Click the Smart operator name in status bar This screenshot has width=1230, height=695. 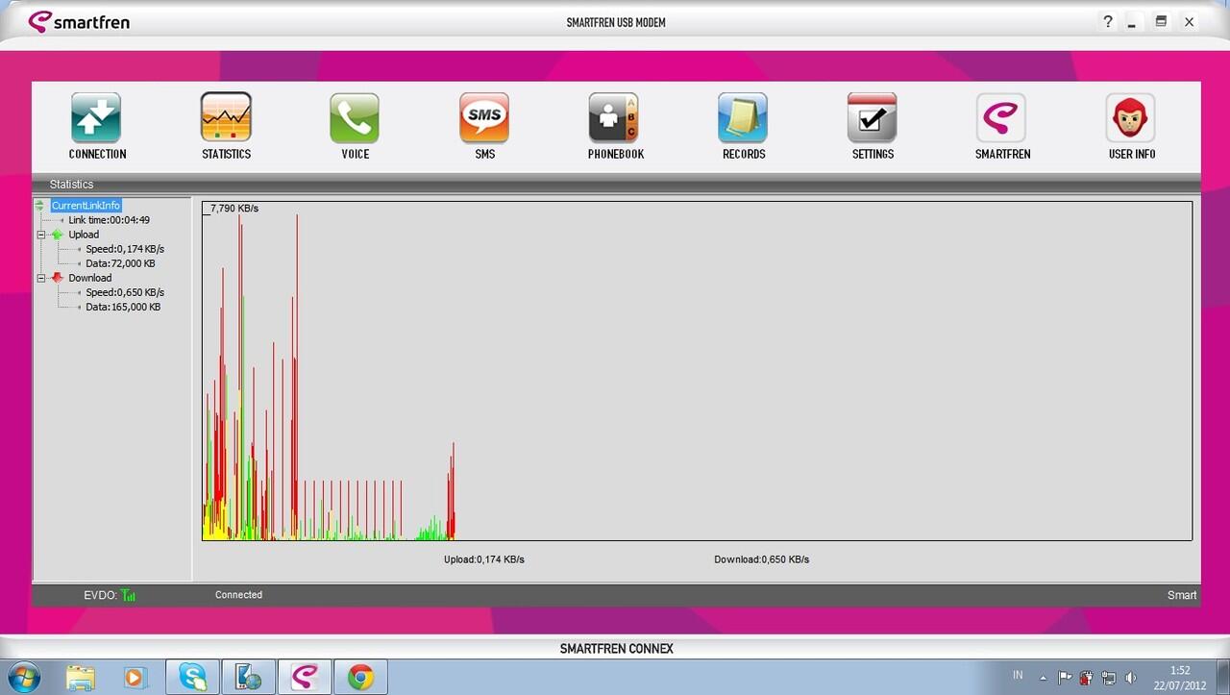click(x=1182, y=595)
